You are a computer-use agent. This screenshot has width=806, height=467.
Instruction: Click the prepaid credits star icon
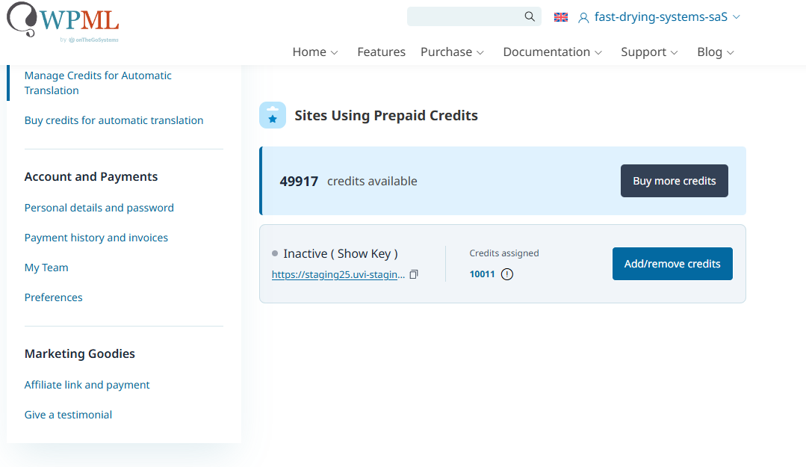pos(273,116)
